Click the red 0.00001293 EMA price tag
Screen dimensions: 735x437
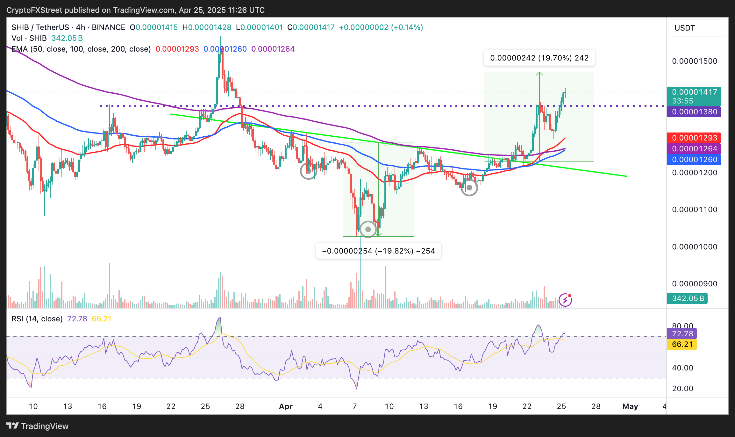pos(694,138)
